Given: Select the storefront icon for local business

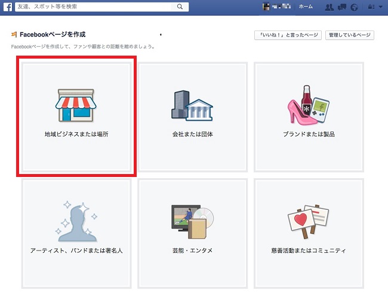Looking at the screenshot, I should pos(76,106).
